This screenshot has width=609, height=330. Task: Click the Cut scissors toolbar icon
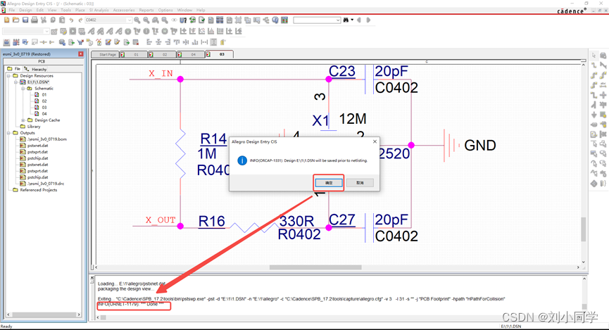pyautogui.click(x=44, y=20)
